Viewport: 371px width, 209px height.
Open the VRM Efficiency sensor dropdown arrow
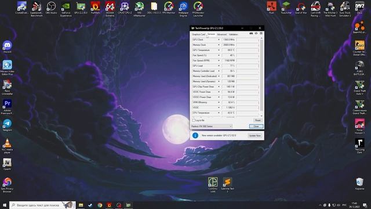pos(219,102)
